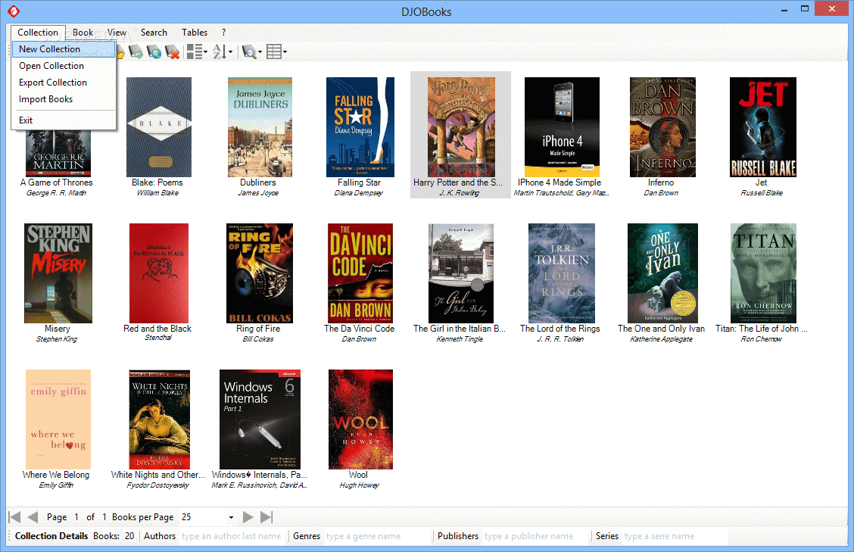
Task: Select the Falling Star book cover
Action: click(360, 127)
